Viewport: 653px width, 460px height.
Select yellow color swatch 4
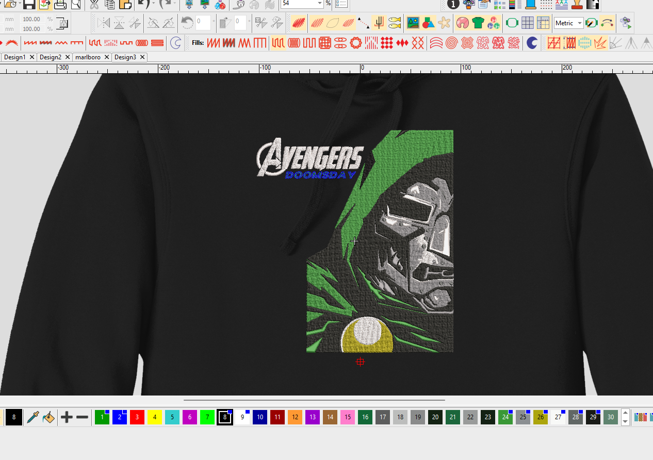coord(154,417)
